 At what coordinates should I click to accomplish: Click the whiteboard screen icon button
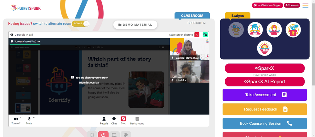[114, 135]
